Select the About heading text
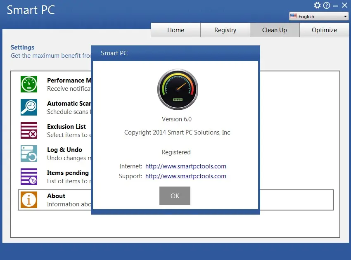The image size is (351, 260). (56, 196)
